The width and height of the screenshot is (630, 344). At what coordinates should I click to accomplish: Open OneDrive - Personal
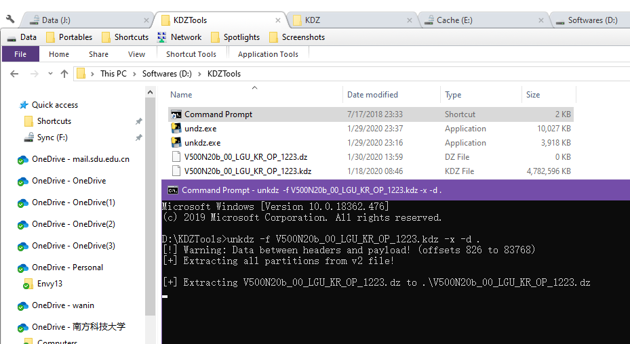tap(60, 267)
